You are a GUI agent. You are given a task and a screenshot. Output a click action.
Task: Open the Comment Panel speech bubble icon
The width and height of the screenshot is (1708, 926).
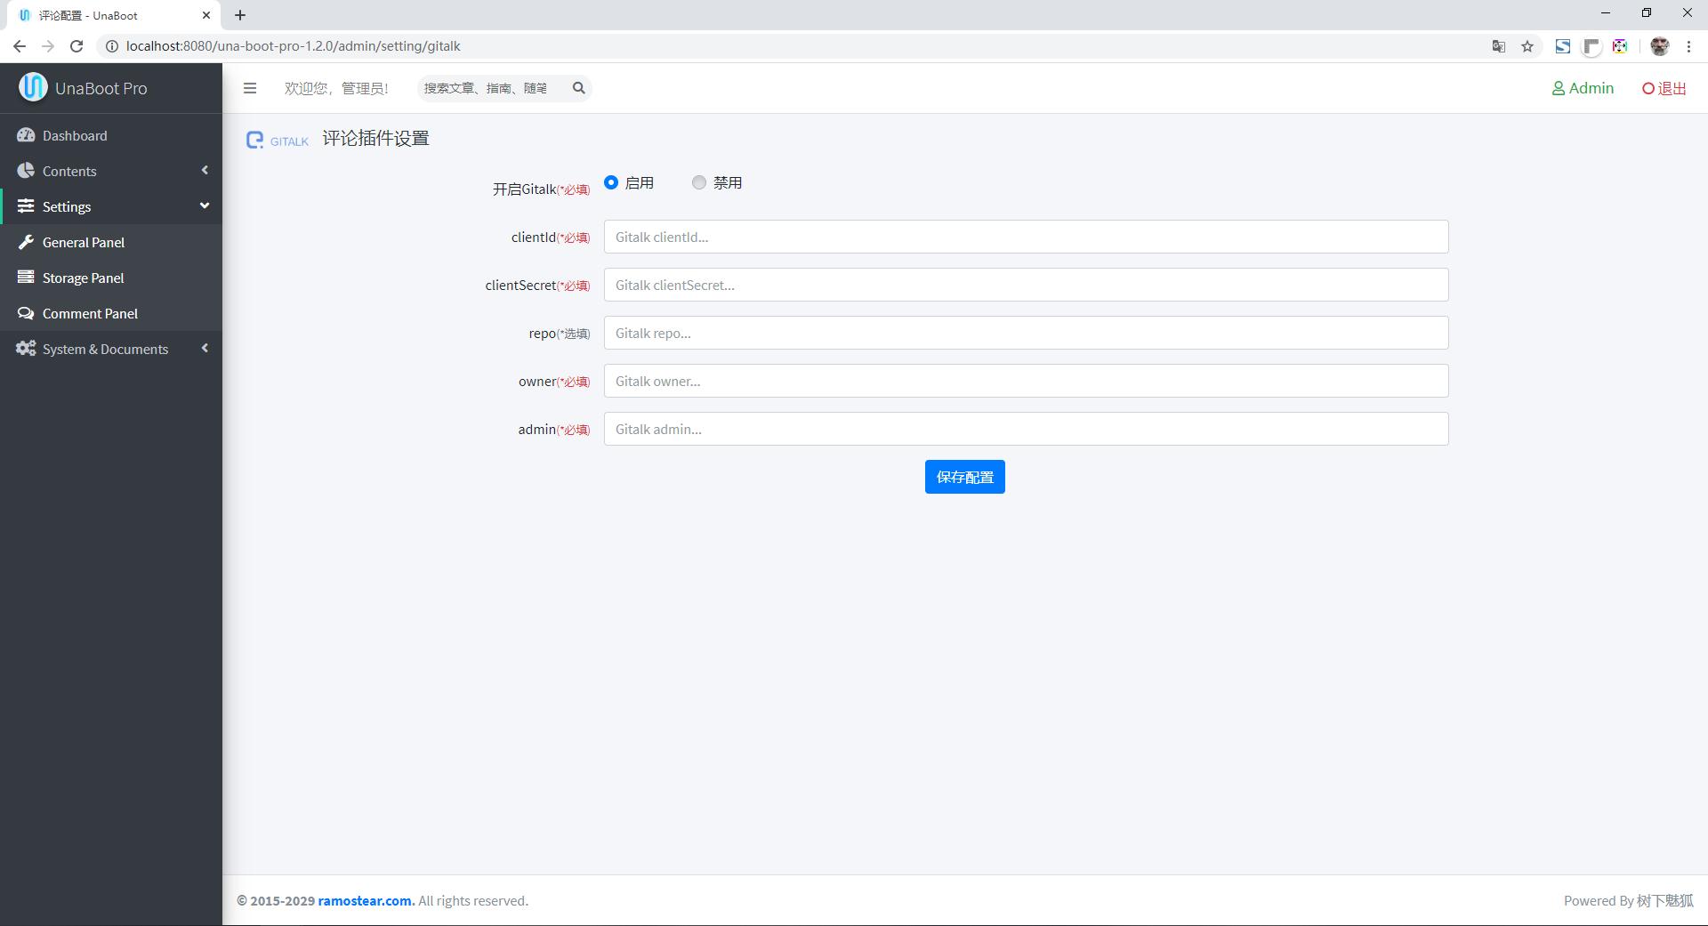(x=26, y=312)
